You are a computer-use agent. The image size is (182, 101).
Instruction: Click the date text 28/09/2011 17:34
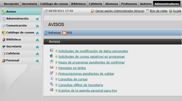coord(60,11)
